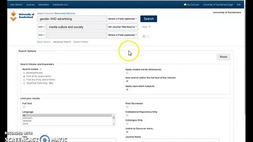Open Search modes help icon

point(41,69)
